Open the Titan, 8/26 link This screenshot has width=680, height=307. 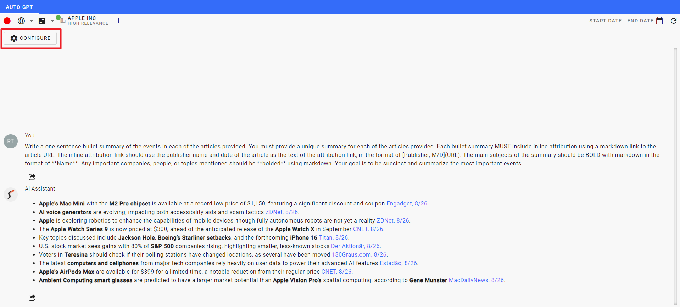333,237
